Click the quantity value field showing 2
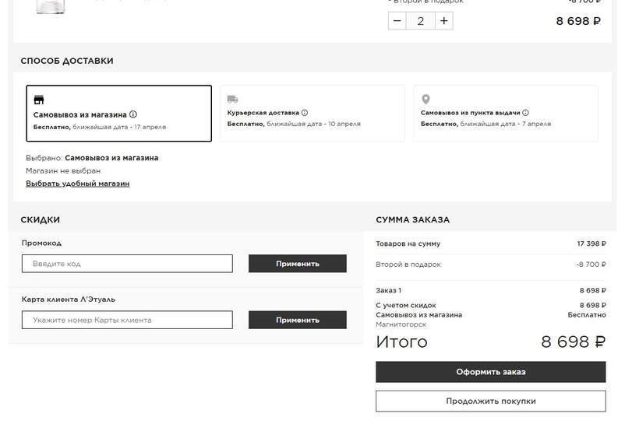The image size is (632, 424). tap(421, 21)
